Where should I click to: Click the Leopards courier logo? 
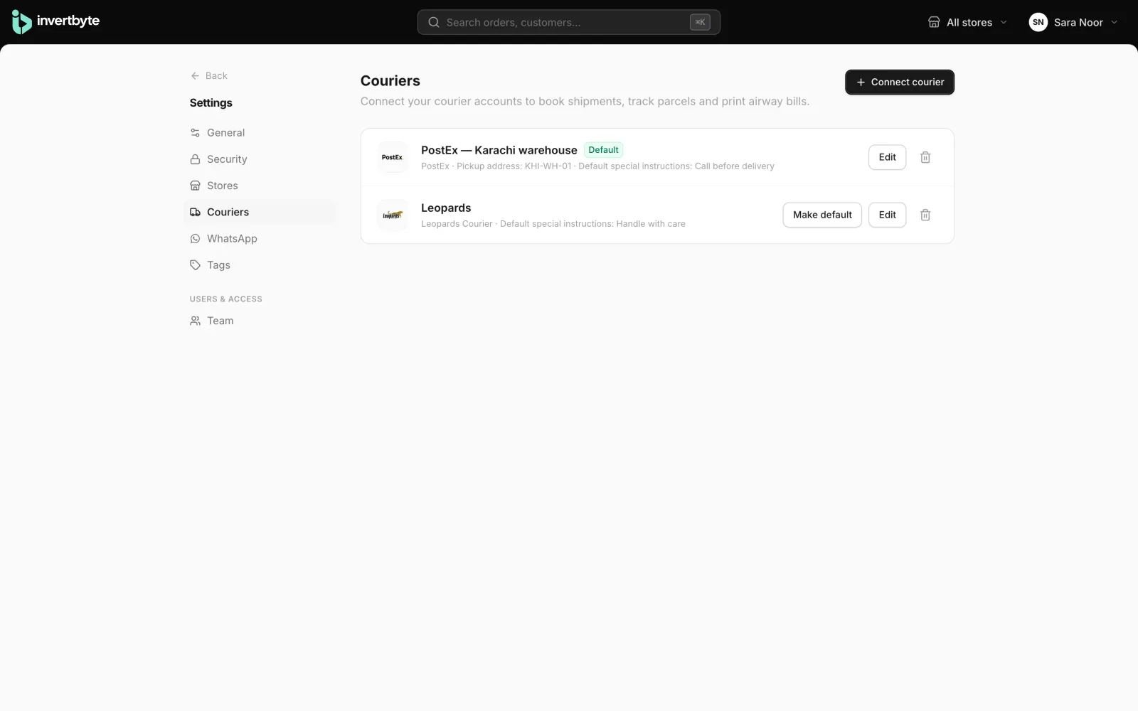pos(392,215)
